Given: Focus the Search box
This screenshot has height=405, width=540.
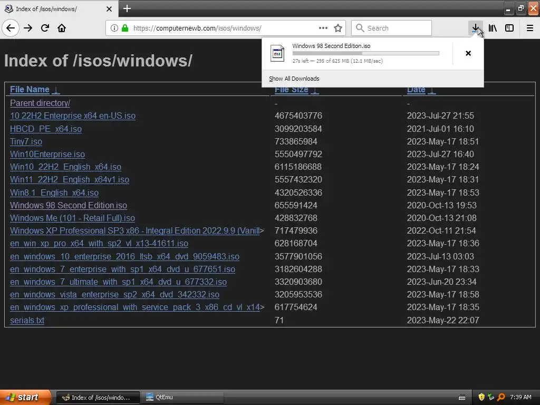Looking at the screenshot, I should [392, 28].
